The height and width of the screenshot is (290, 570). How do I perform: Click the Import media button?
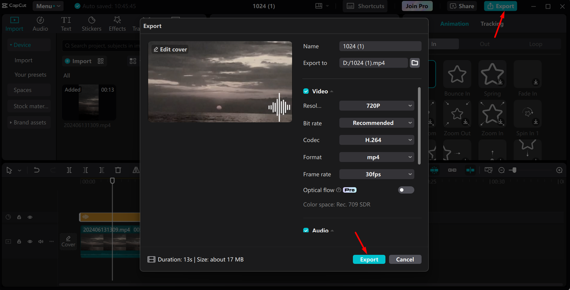[78, 61]
